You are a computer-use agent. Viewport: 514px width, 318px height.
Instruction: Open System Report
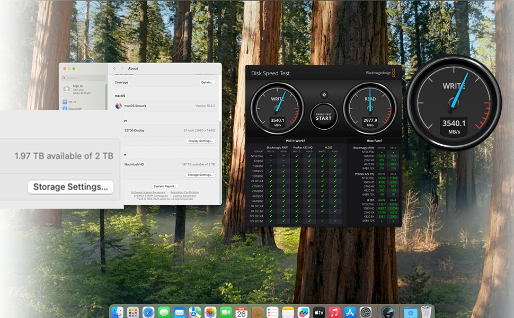click(165, 187)
